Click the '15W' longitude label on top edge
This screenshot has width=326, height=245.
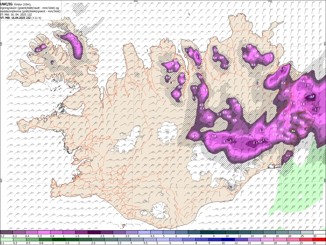tap(270, 1)
